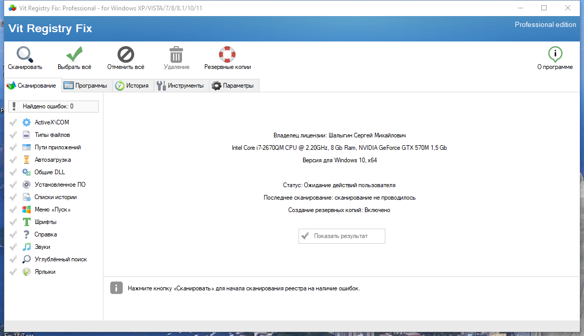Click the Professional edition label
The height and width of the screenshot is (336, 584).
tap(546, 24)
